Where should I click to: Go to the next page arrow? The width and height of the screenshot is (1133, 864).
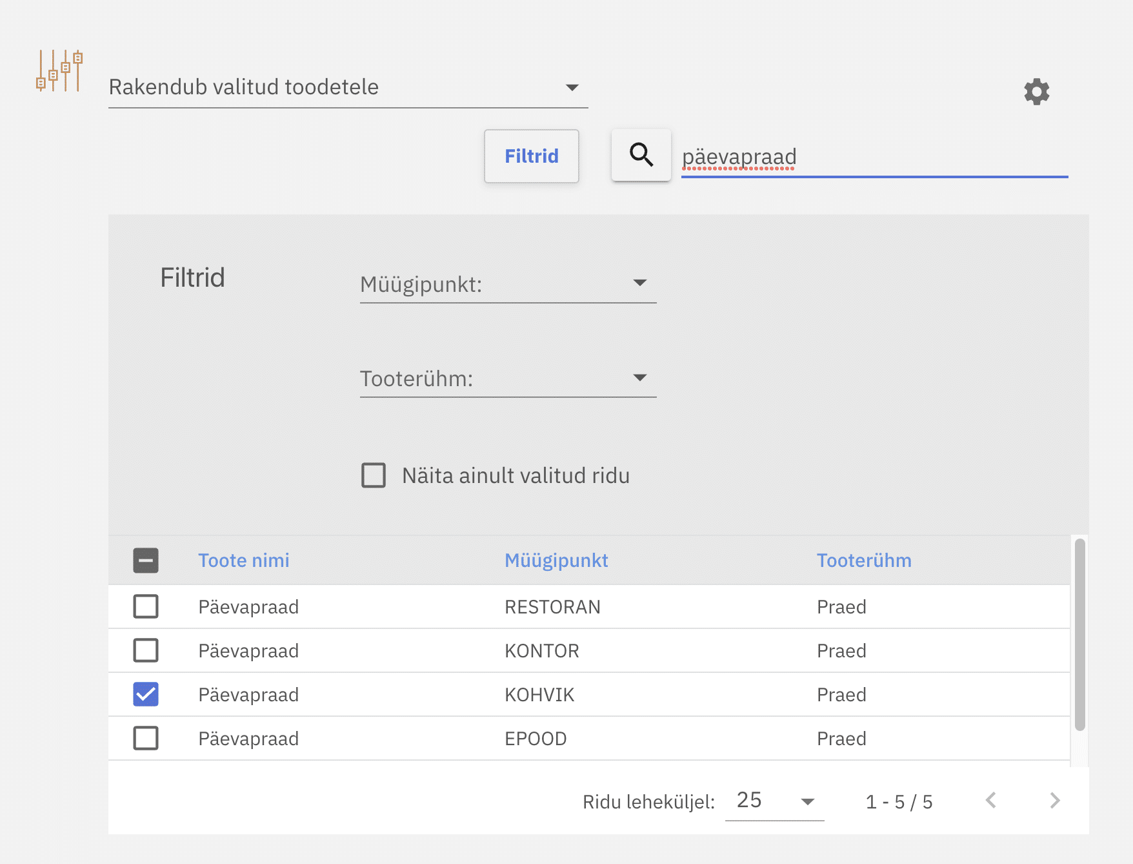coord(1055,801)
